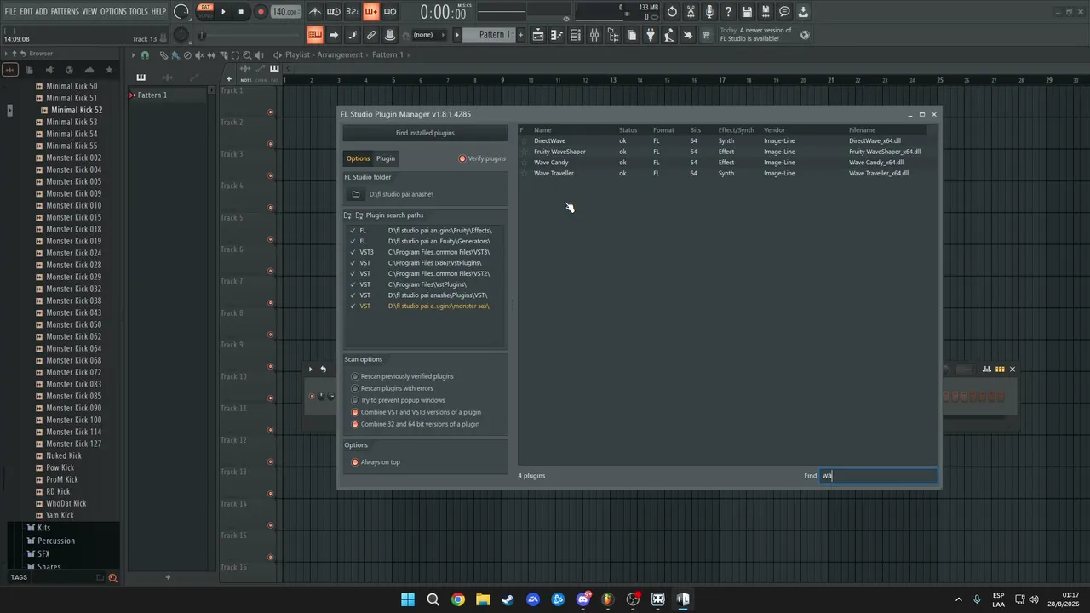Open the Playlist view icon
The height and width of the screenshot is (613, 1090).
537,35
